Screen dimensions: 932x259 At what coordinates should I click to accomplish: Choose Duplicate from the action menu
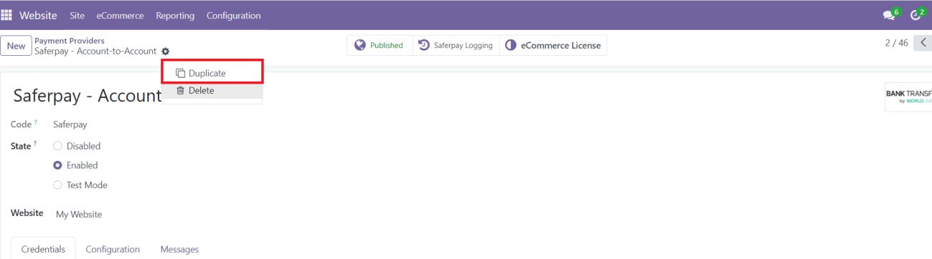(212, 73)
